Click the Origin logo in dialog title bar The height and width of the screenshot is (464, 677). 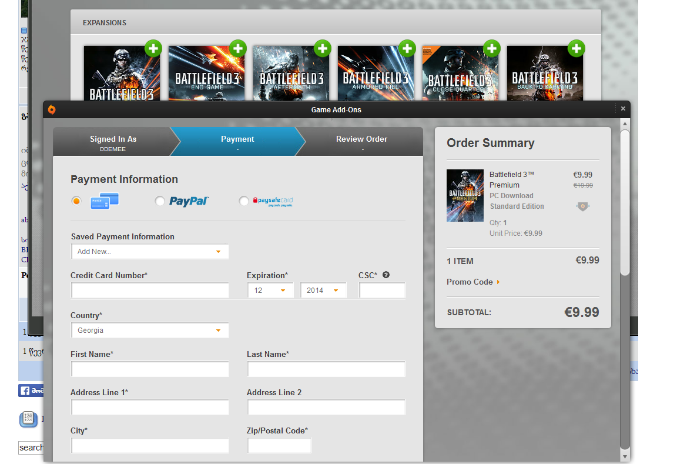click(x=52, y=110)
